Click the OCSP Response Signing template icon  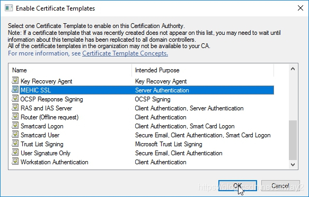[x=15, y=99]
